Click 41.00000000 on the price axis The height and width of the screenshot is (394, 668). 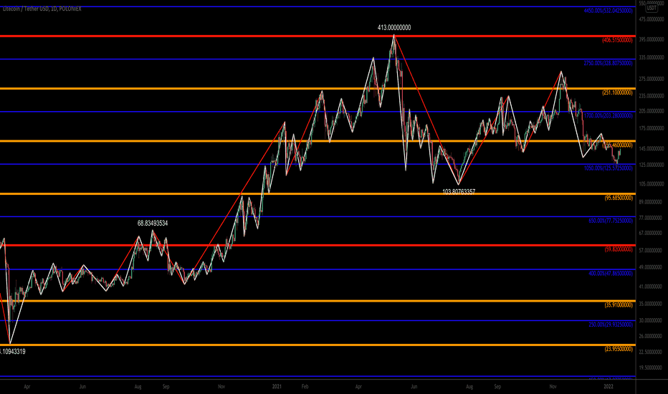[652, 287]
